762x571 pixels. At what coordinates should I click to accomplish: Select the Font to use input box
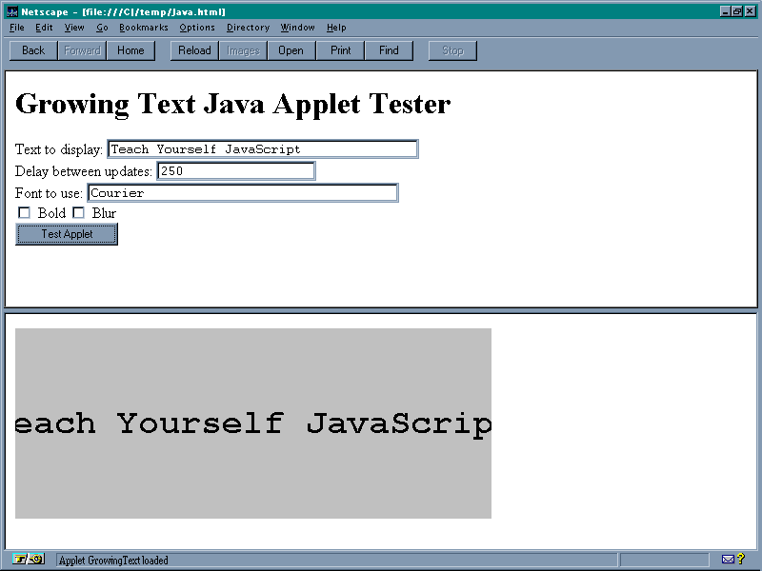[242, 193]
